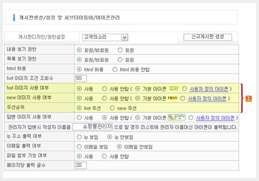Image resolution: width=259 pixels, height=181 pixels.
Task: Select 사용 안함 for hot 이미지
Action: 104,89
